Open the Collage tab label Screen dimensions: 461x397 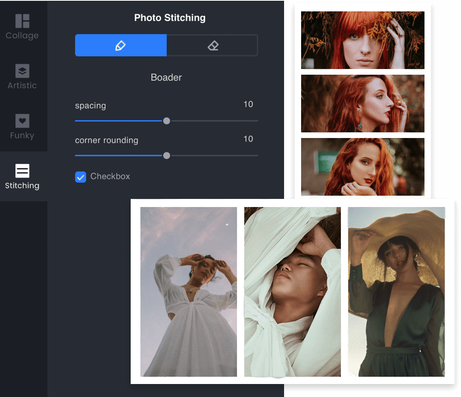(22, 36)
